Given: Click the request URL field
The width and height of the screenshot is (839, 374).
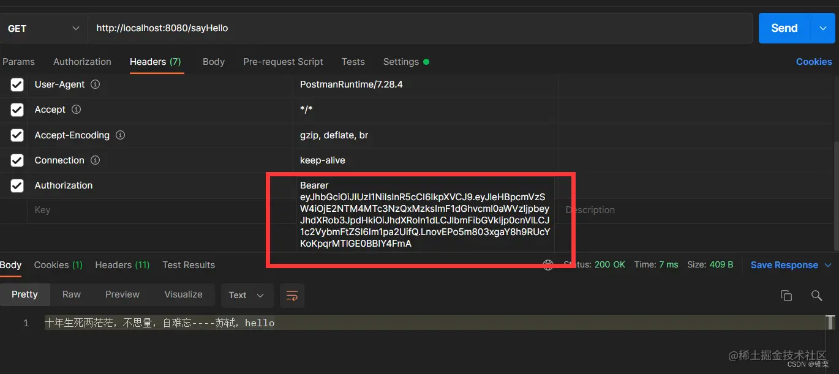Looking at the screenshot, I should click(420, 28).
